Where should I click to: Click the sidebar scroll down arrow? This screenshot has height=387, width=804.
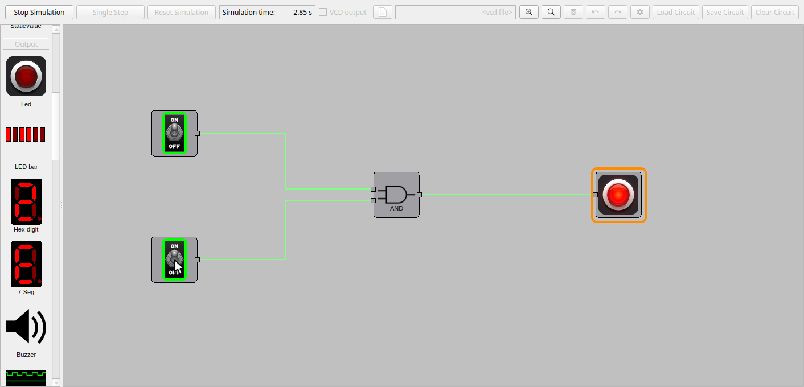click(x=56, y=383)
